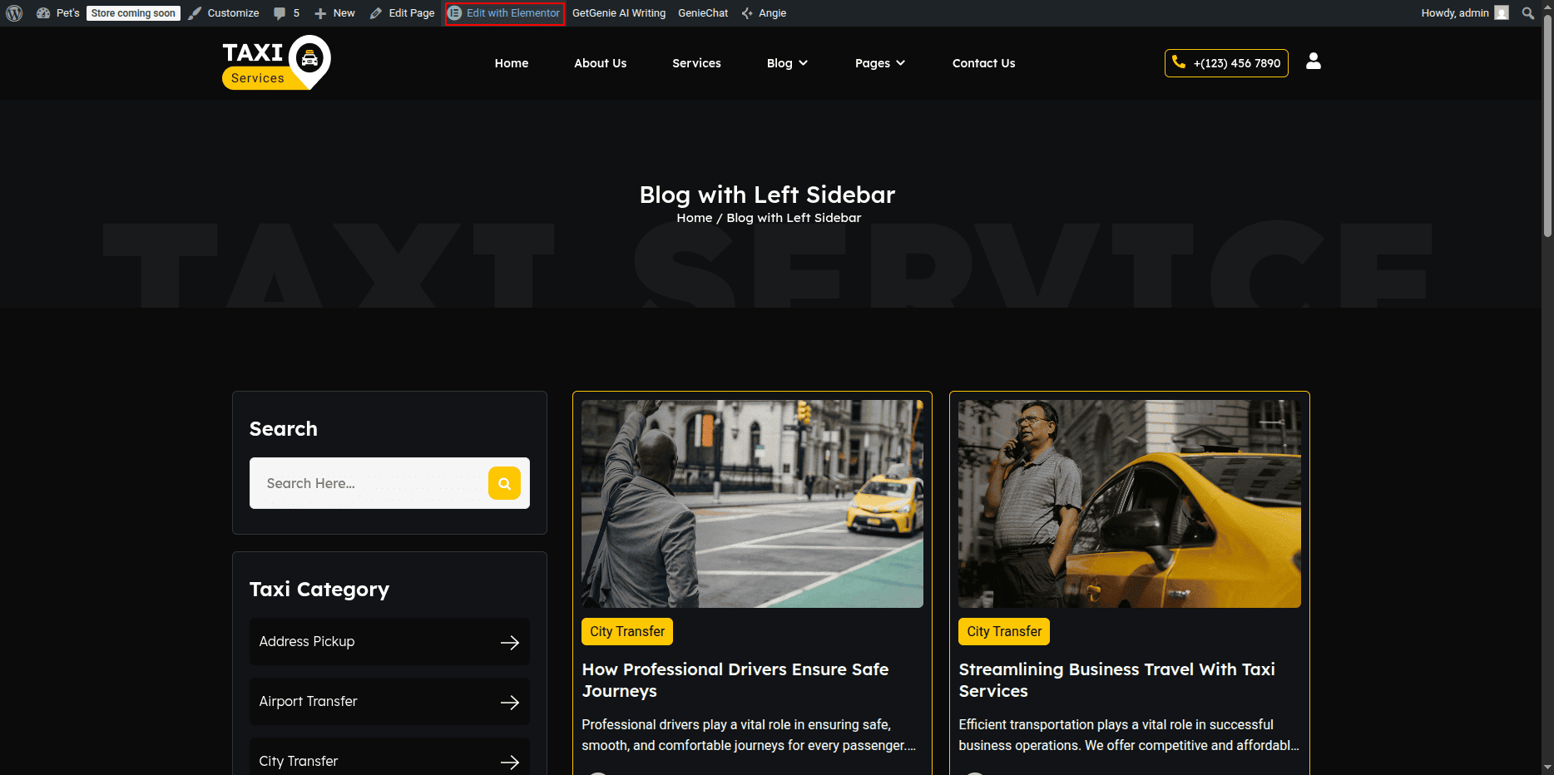Image resolution: width=1554 pixels, height=775 pixels.
Task: Choose Edit Page in admin bar
Action: [403, 13]
